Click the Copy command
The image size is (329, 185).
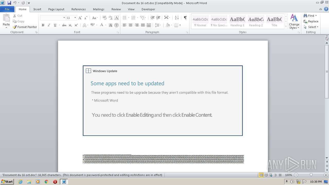coord(19,21)
